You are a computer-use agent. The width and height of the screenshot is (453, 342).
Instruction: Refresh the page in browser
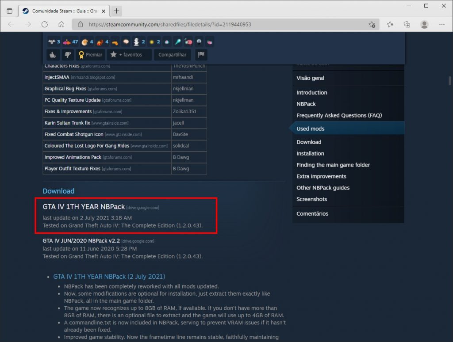45,24
